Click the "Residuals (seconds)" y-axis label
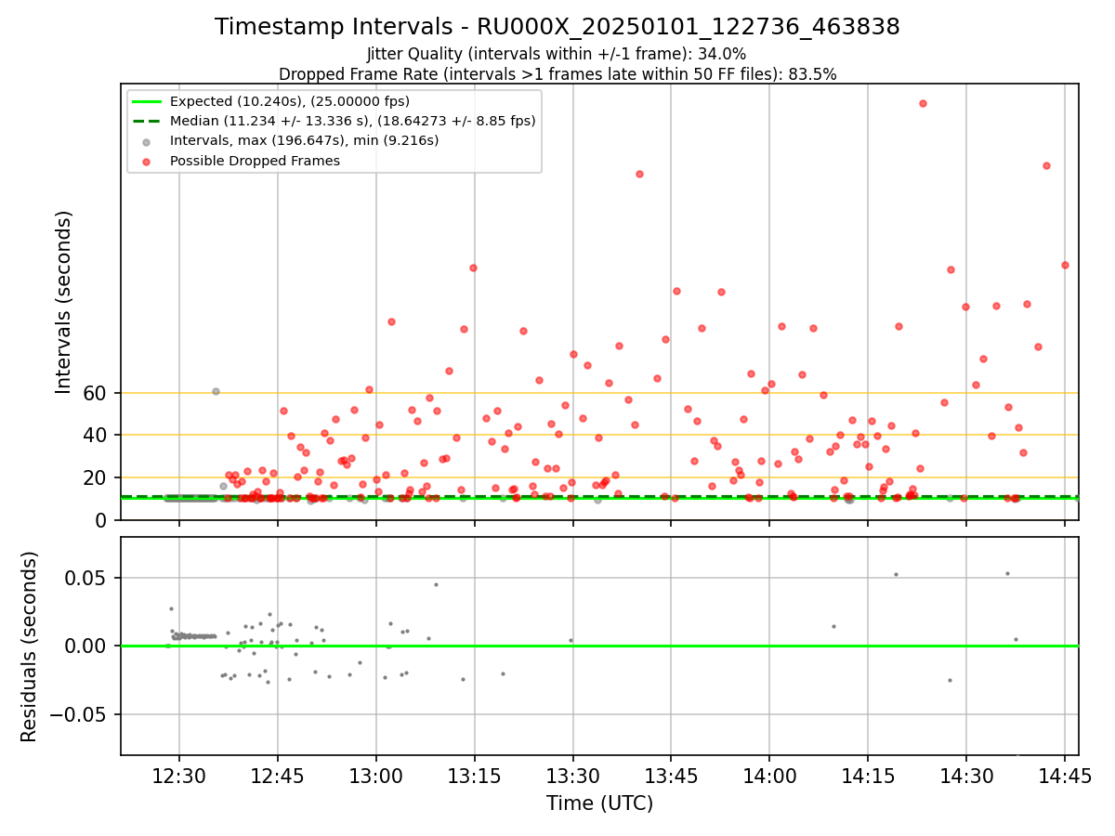Image resolution: width=1115 pixels, height=836 pixels. (30, 647)
